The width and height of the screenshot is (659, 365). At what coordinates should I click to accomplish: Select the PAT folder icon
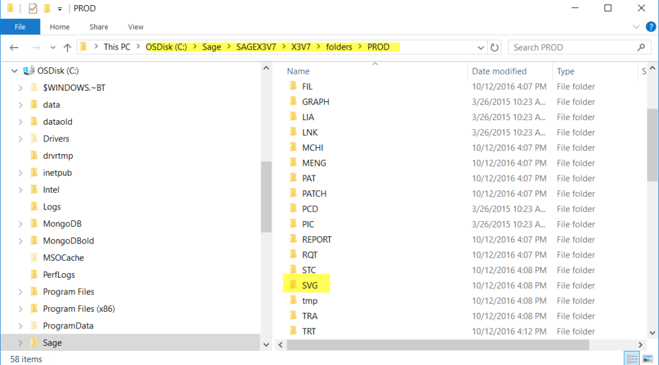click(x=293, y=178)
